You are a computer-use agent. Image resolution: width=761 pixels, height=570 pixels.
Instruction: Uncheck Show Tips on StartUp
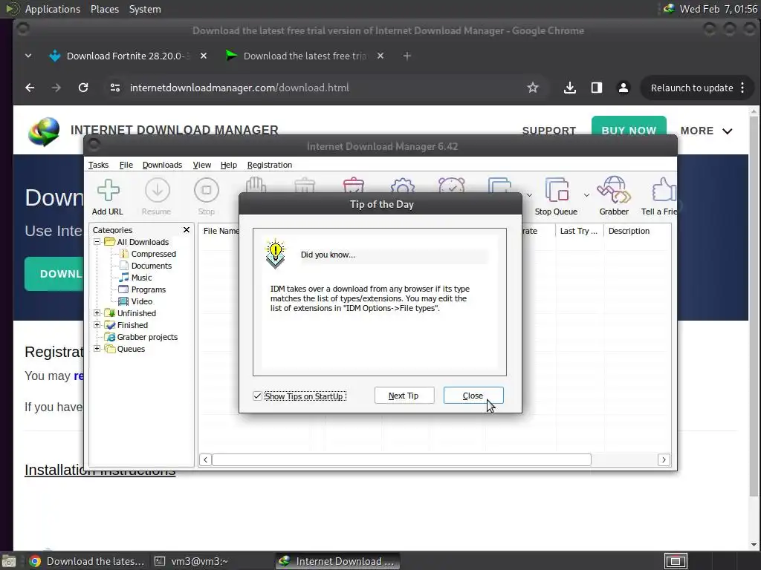[x=258, y=396]
